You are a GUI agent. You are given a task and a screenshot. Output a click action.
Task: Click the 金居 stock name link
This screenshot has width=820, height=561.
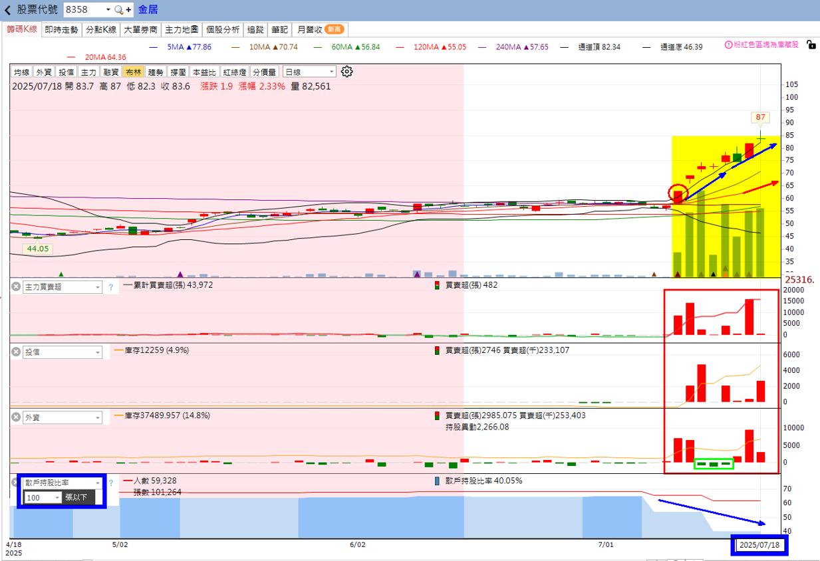[148, 10]
